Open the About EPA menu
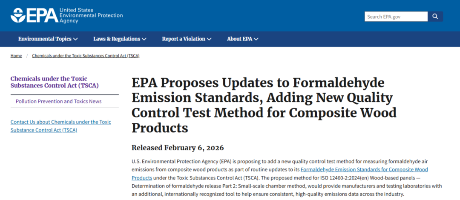The height and width of the screenshot is (200, 460). pos(240,39)
